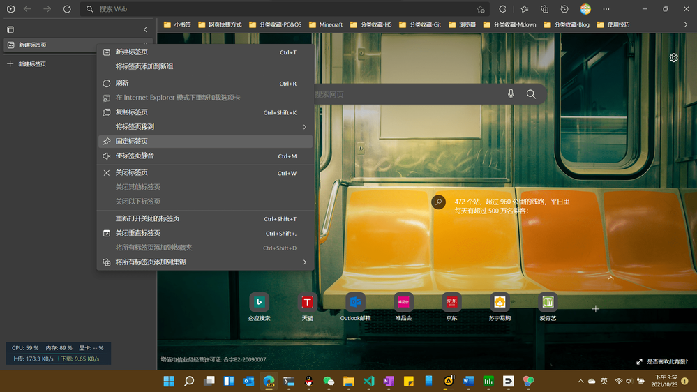
Task: Open the 分类收藏-H5 folder
Action: (370, 24)
